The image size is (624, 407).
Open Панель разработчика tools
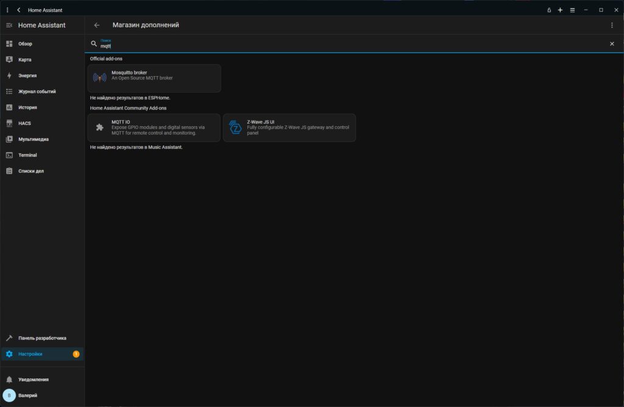42,338
